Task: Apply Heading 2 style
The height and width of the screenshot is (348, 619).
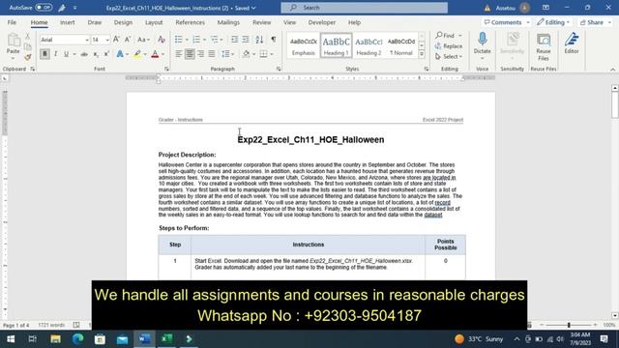Action: pyautogui.click(x=368, y=45)
